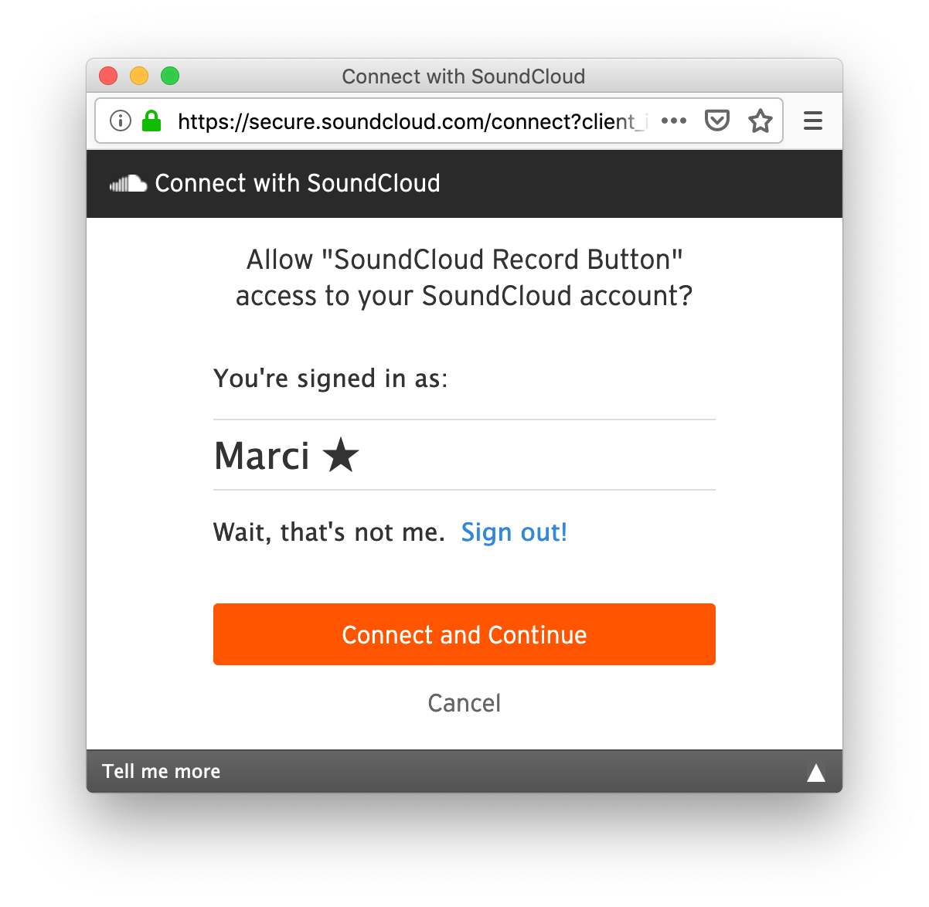
Task: Click the upward triangle on the Tell me more bar
Action: pos(816,771)
